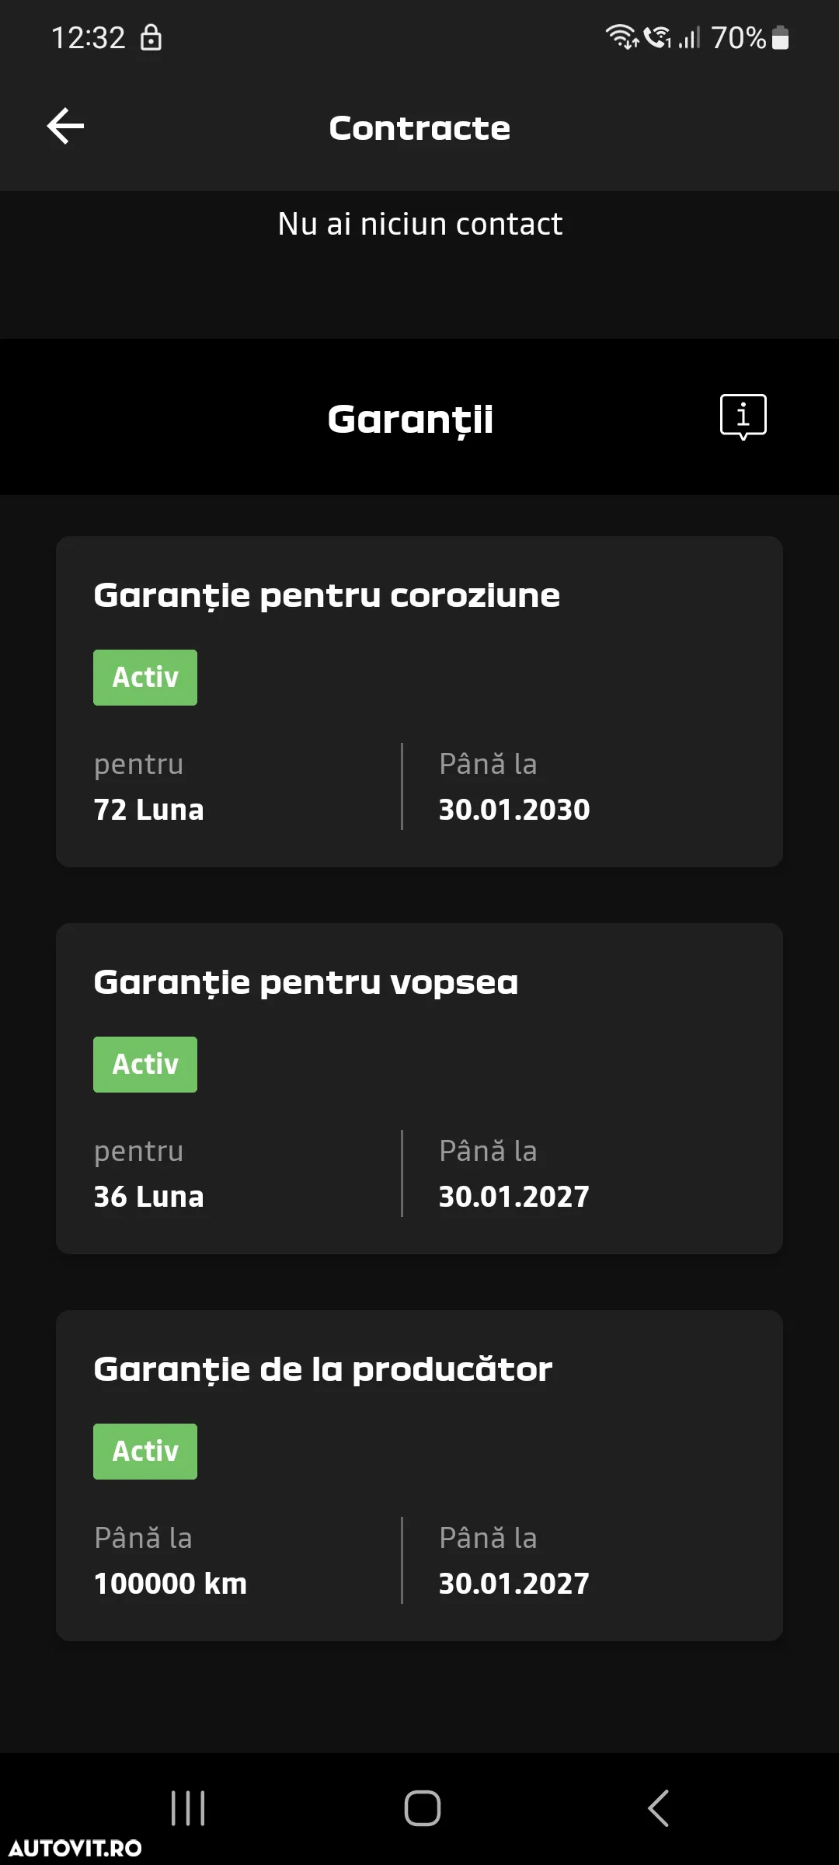Tap the Android home button
Screen dimensions: 839x1865
tap(422, 1807)
